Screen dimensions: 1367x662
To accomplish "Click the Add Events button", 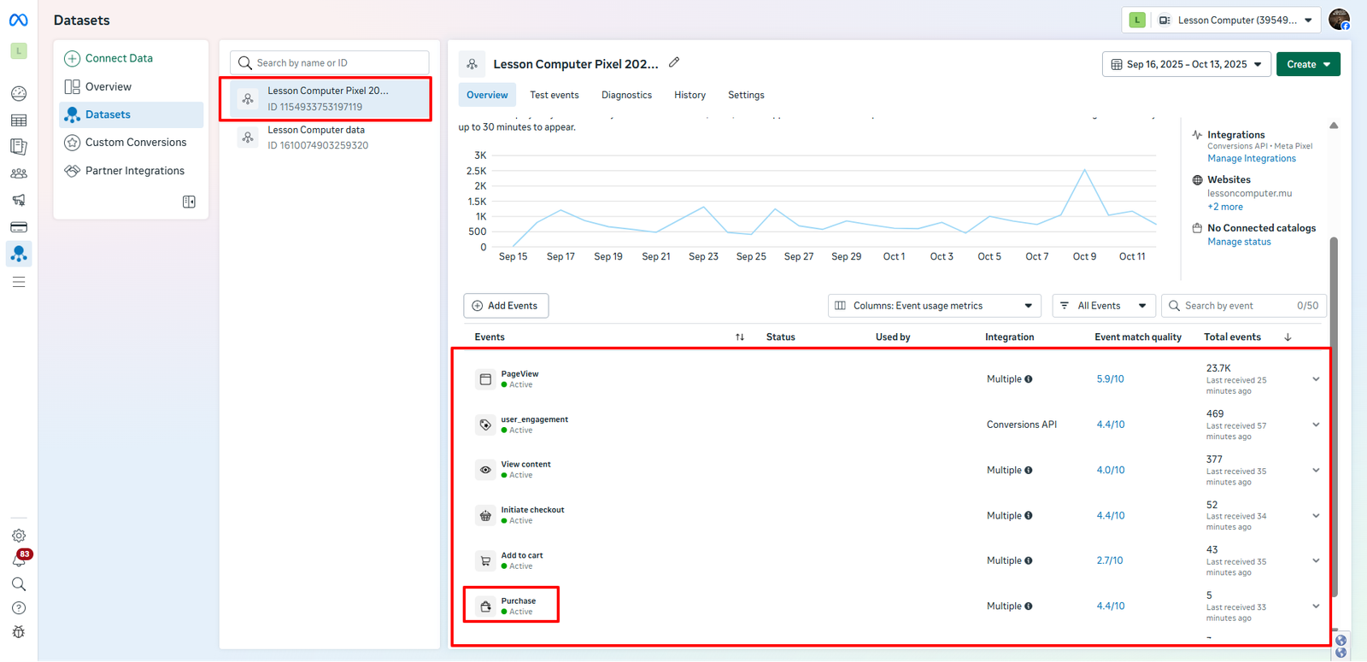I will (506, 306).
